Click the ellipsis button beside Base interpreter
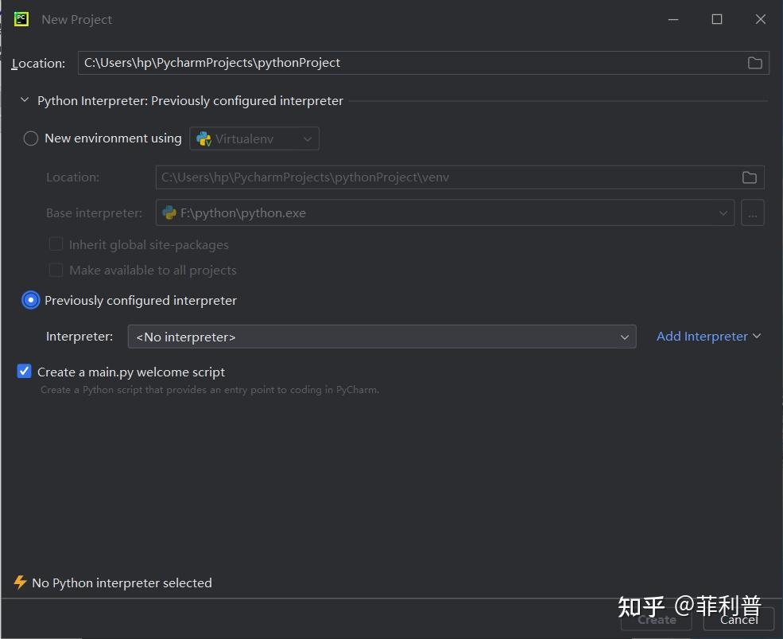 753,213
